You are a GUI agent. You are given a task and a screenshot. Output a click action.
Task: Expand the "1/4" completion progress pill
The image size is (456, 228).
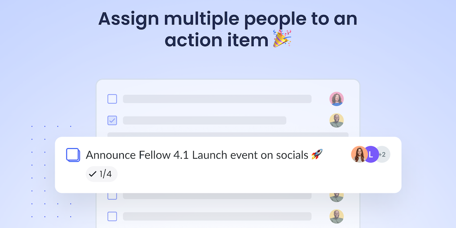point(102,174)
